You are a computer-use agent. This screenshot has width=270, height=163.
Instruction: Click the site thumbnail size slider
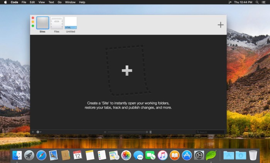coord(127,132)
